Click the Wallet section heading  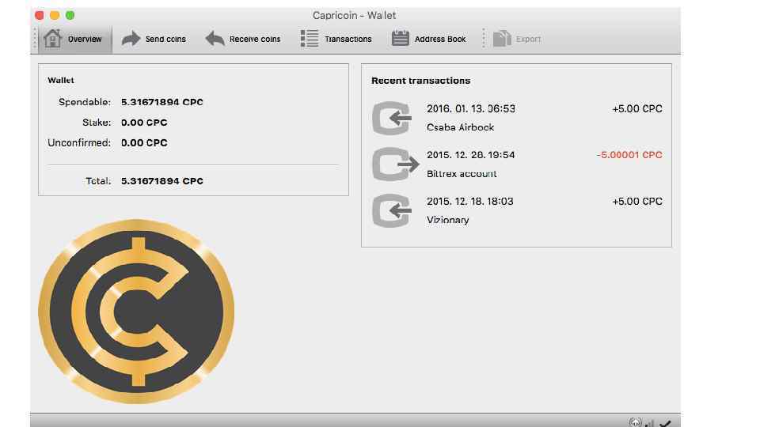point(61,81)
